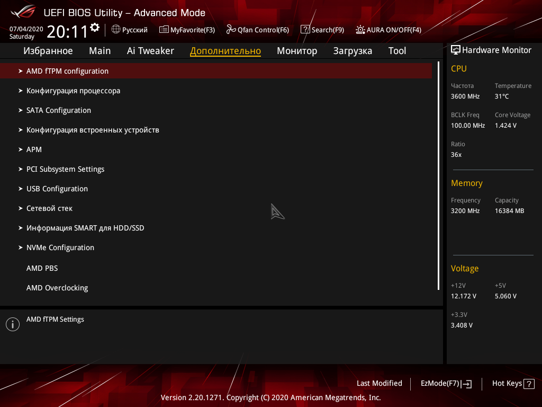Click Русский language button
Screen dimensions: 542x407
(x=135, y=30)
